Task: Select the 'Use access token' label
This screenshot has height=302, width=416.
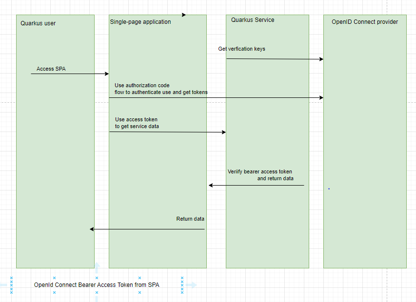Action: point(137,123)
